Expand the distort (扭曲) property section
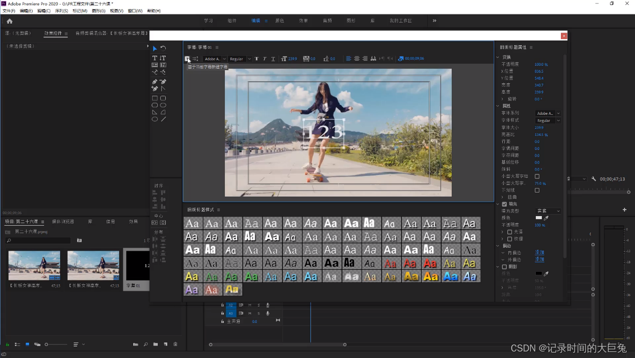 pyautogui.click(x=503, y=197)
